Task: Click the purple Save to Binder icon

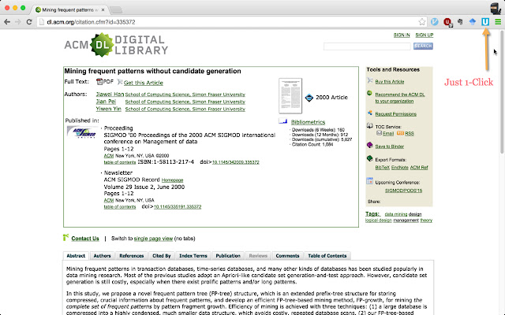Action: coord(370,145)
